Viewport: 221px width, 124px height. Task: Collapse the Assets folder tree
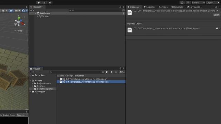tap(30, 81)
